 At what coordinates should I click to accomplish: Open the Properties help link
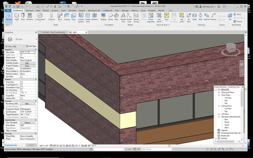[11, 145]
